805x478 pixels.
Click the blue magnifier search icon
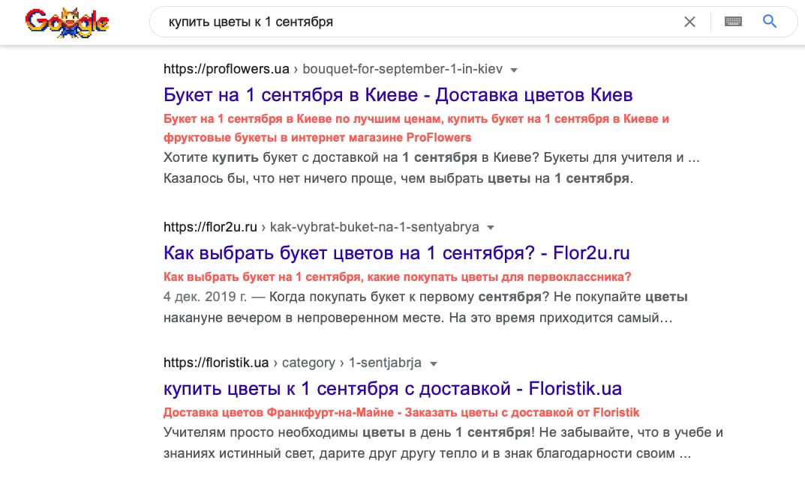[x=769, y=22]
